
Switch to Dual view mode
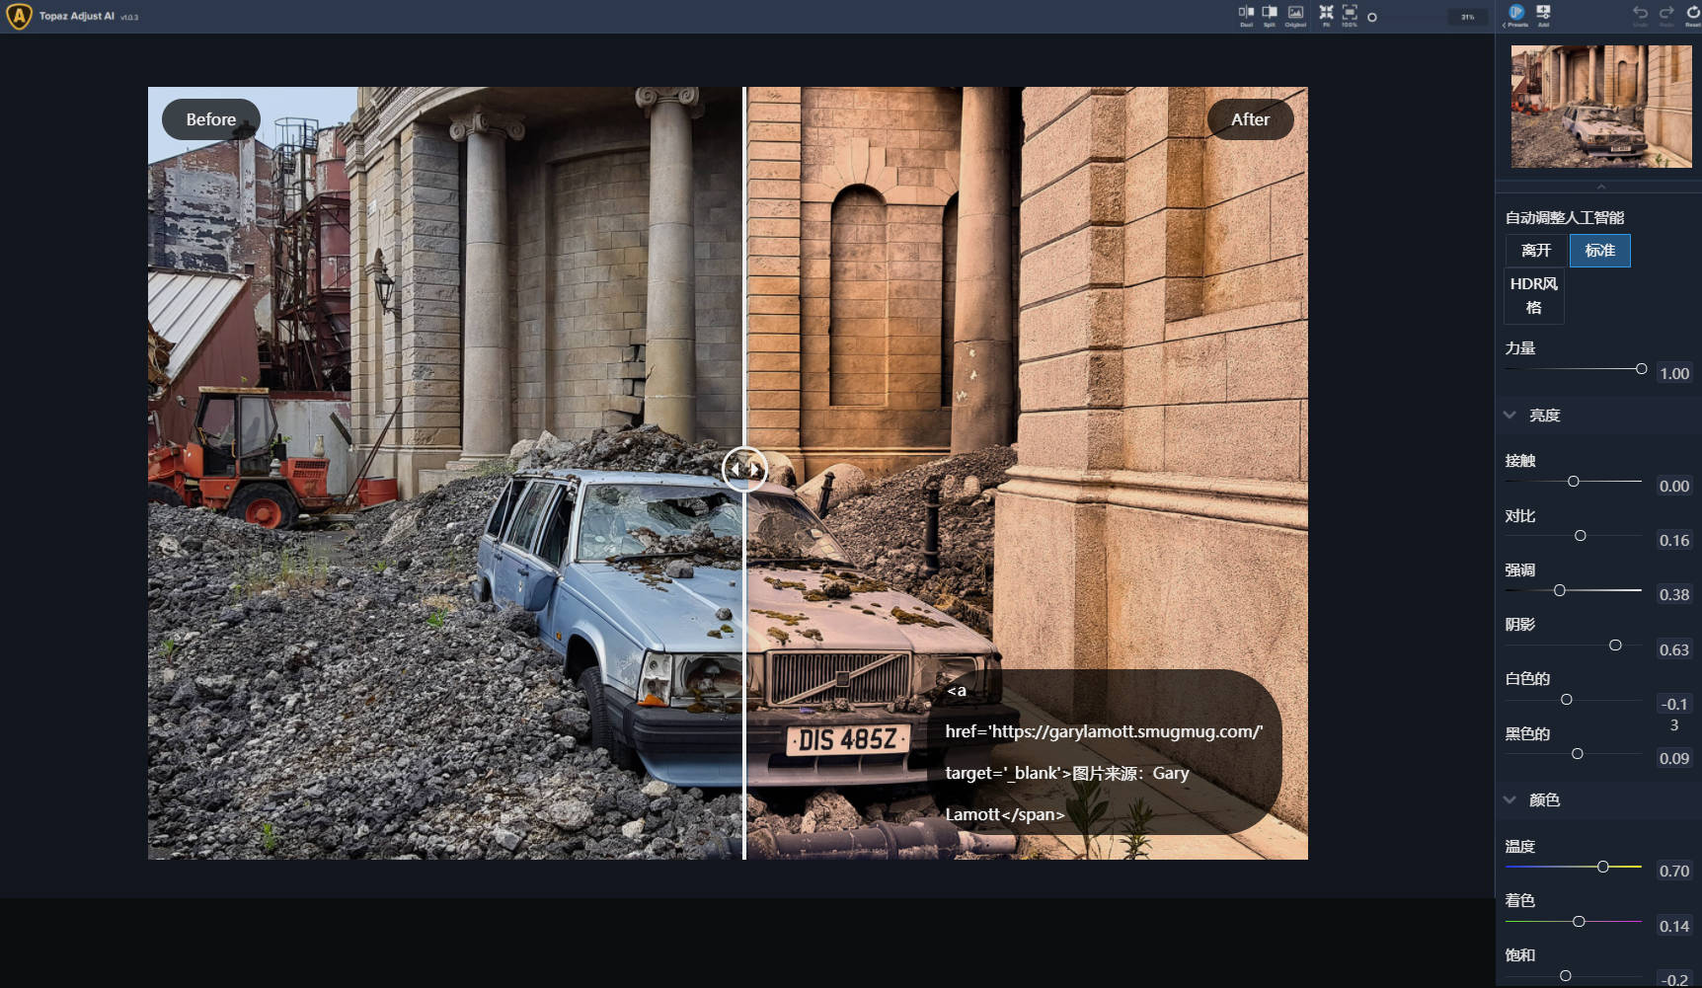click(x=1246, y=16)
